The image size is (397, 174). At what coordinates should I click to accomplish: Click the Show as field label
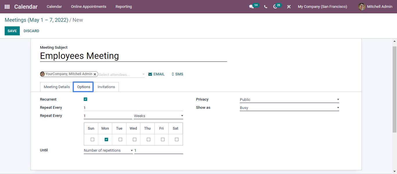(x=203, y=108)
